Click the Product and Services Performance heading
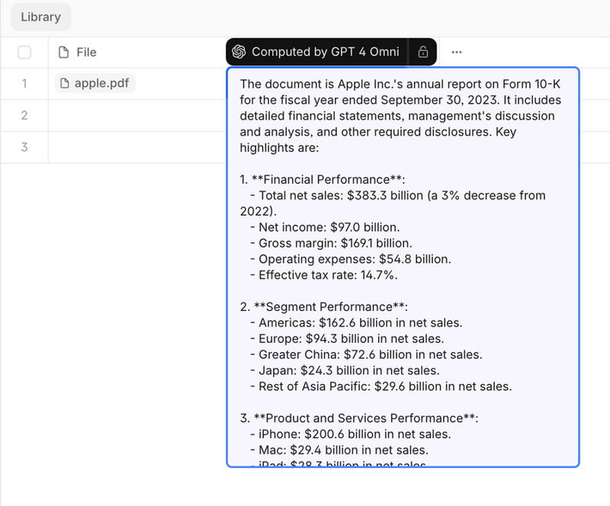Viewport: 610px width, 506px height. pyautogui.click(x=364, y=418)
